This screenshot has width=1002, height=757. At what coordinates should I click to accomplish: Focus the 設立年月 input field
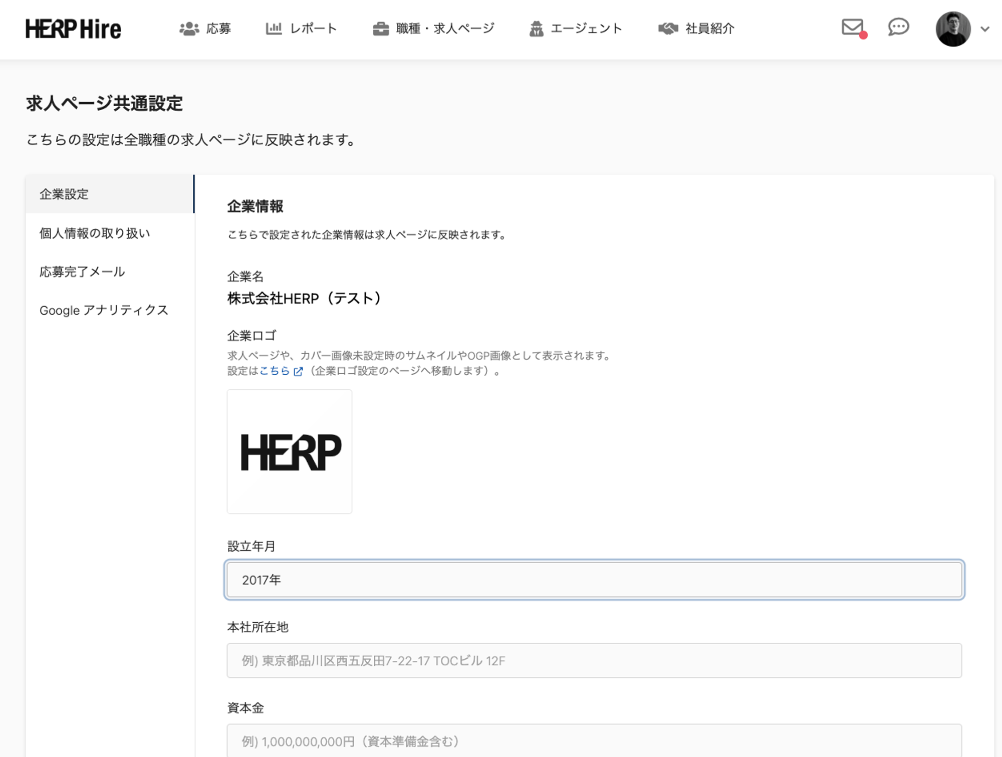tap(594, 580)
